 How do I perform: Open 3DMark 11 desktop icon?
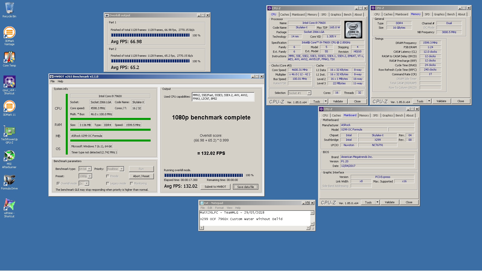tap(9, 108)
